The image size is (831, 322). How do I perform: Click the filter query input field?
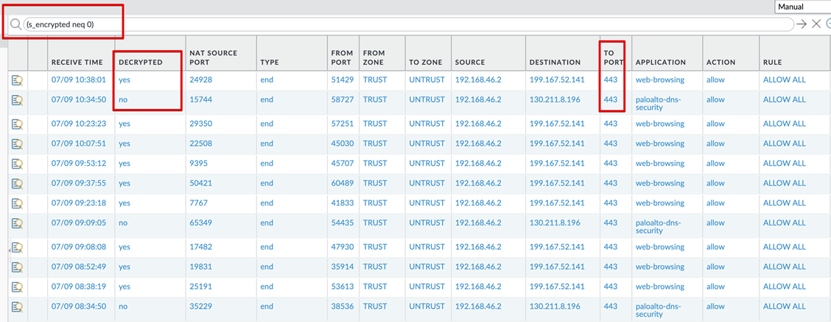(405, 24)
